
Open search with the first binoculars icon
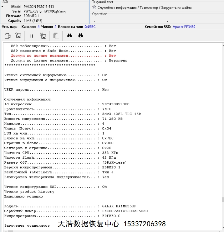(69, 36)
